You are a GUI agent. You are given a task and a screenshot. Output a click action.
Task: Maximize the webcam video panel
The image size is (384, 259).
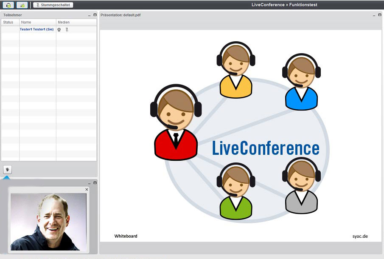tap(95, 183)
